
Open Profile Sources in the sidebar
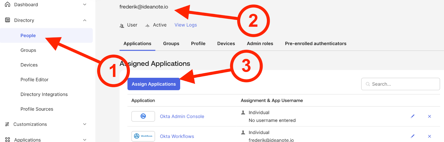pos(37,109)
